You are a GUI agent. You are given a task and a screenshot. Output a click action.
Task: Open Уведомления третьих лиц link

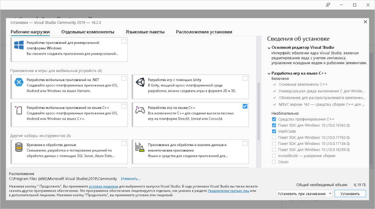pyautogui.click(x=229, y=191)
